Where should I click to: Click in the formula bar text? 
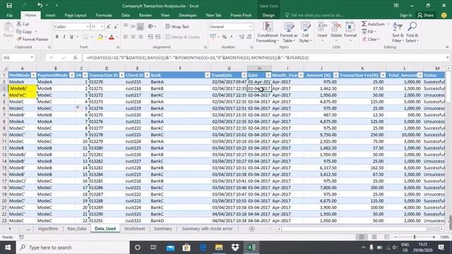(x=198, y=58)
